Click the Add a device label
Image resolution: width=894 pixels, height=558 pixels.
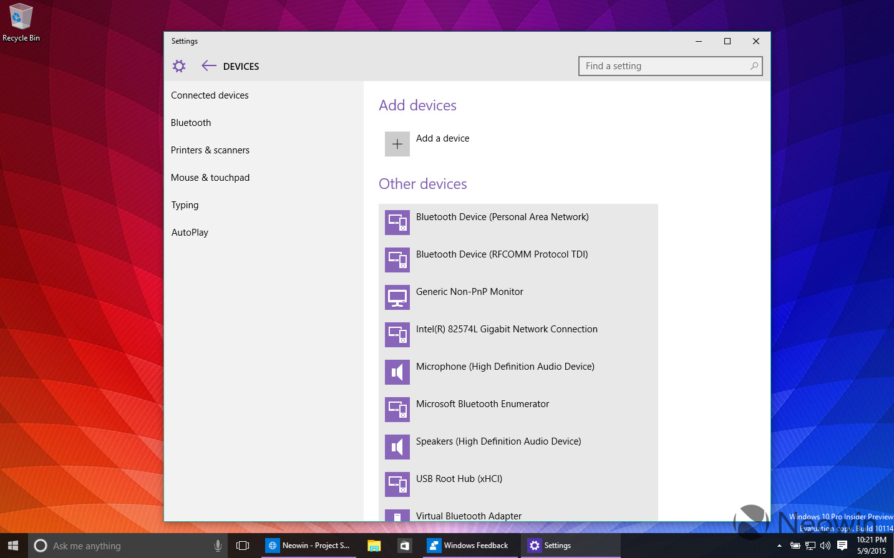pyautogui.click(x=442, y=138)
